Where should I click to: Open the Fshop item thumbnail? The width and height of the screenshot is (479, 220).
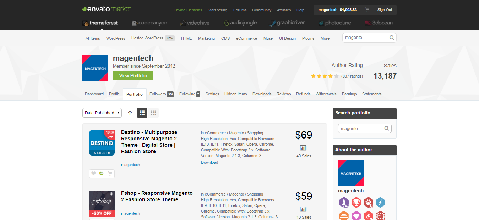(x=102, y=204)
